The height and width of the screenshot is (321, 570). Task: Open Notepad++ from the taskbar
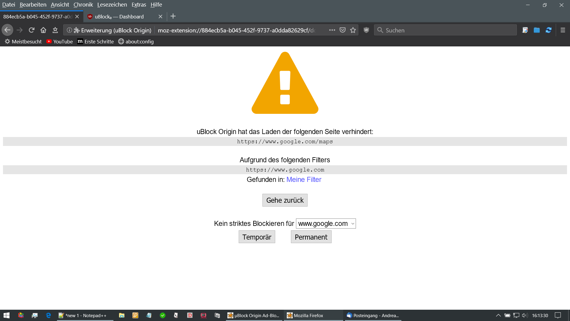pos(85,315)
